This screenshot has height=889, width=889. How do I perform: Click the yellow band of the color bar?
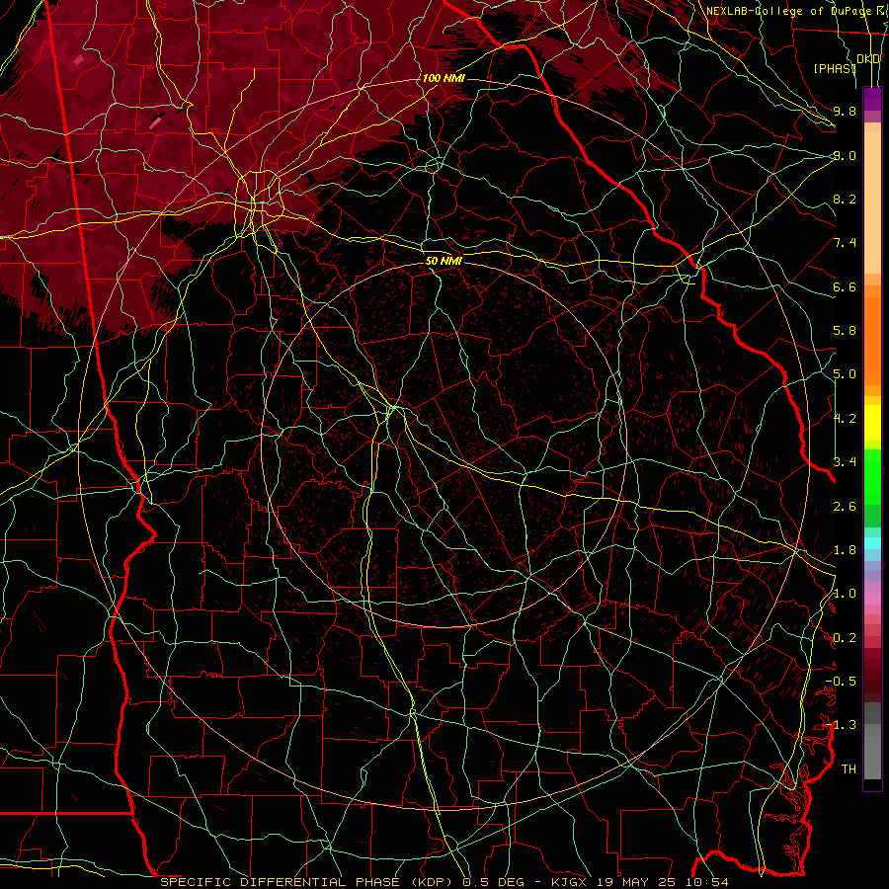click(x=872, y=423)
